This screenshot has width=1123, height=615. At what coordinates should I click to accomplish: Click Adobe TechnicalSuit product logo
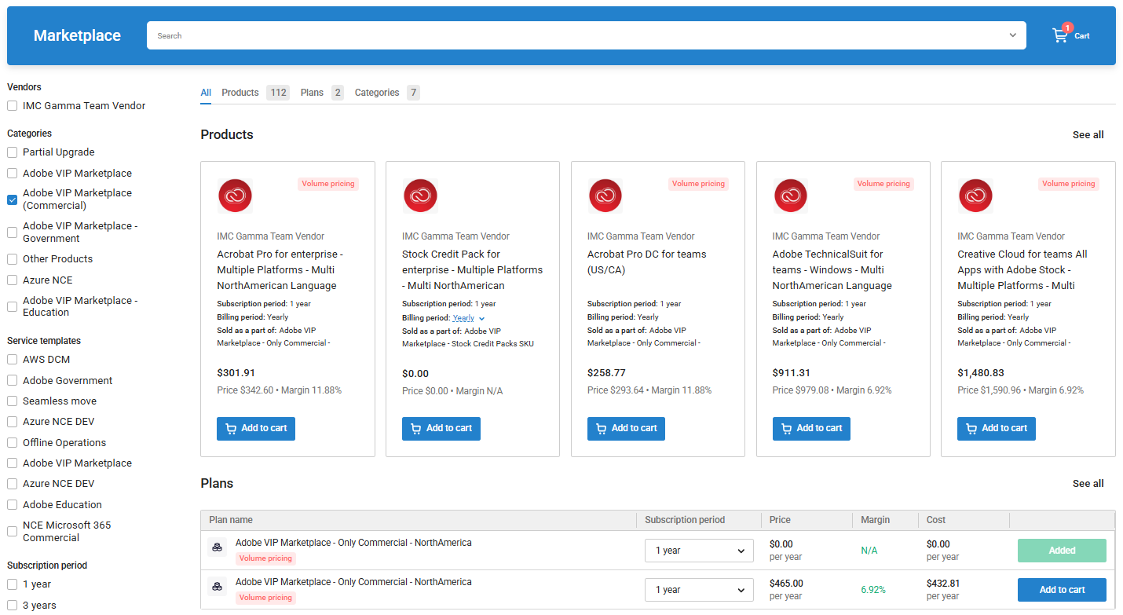click(x=790, y=196)
